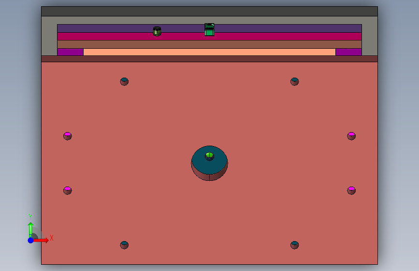The width and height of the screenshot is (419, 271).
Task: Select the upper magenta hole on the left edge
Action: tap(68, 136)
